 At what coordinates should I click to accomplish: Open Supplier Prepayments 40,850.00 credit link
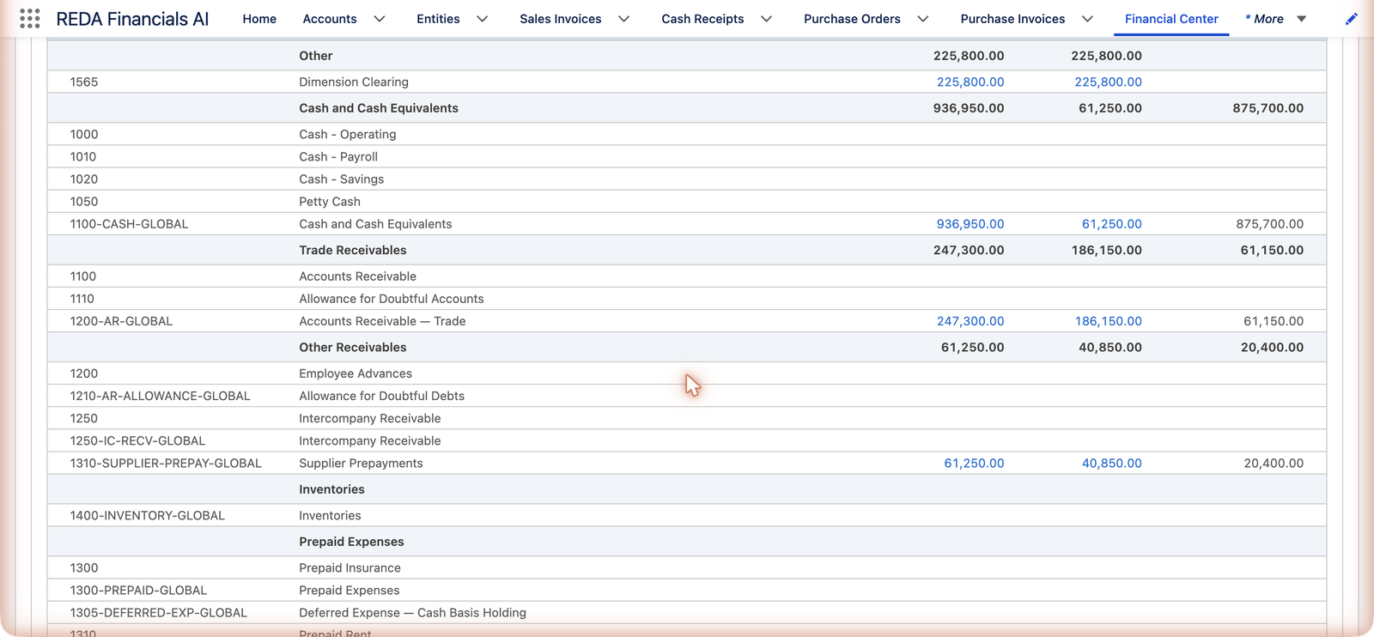[x=1112, y=463]
